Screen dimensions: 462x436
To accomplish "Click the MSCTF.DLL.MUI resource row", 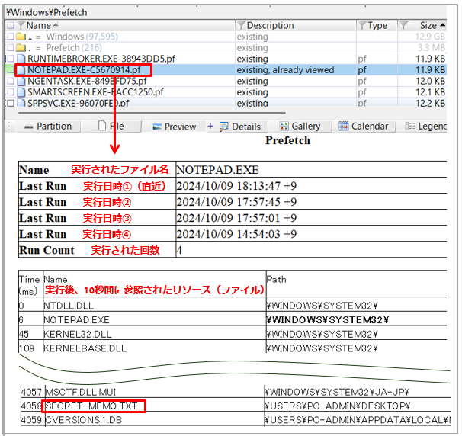I will pyautogui.click(x=236, y=392).
